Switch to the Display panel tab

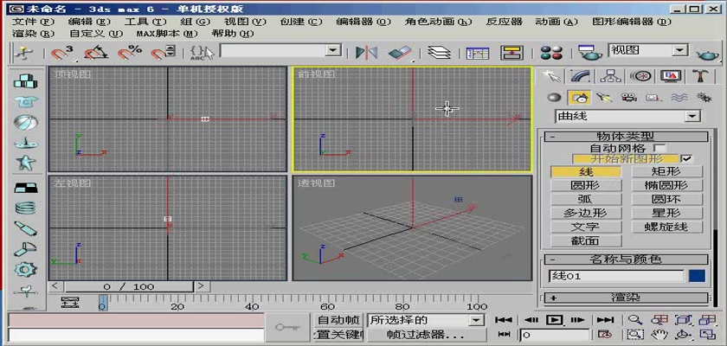[670, 75]
